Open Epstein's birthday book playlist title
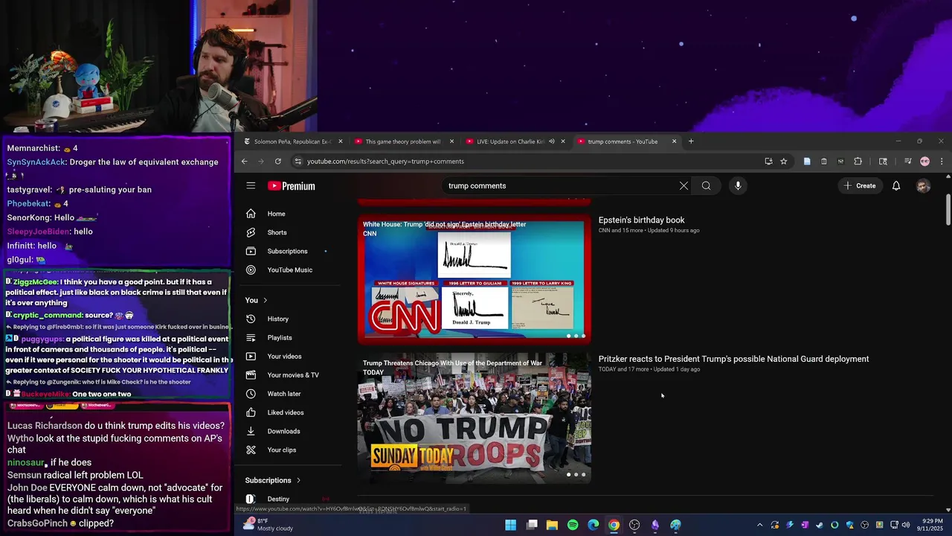Screen dimensions: 952x536 [x=641, y=220]
